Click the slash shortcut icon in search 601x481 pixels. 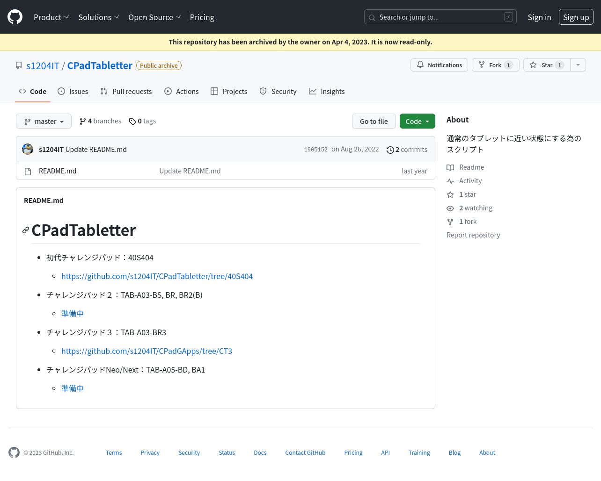(x=508, y=17)
